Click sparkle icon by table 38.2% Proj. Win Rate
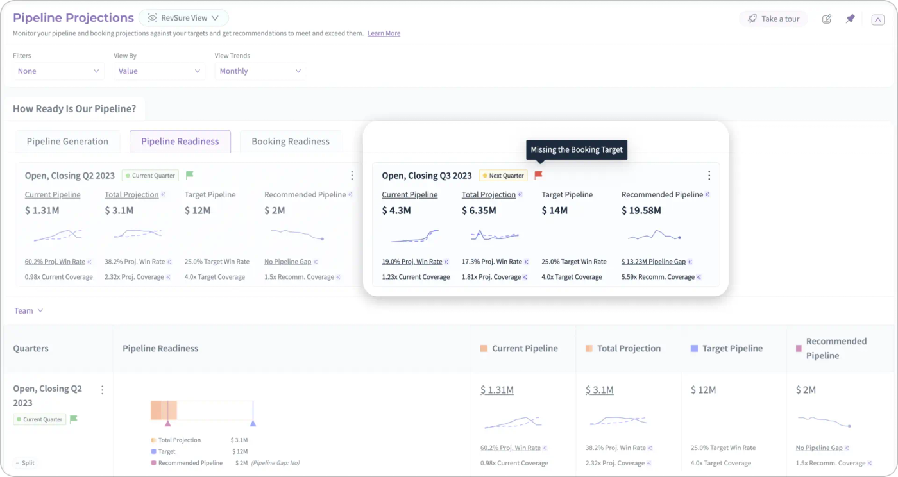The image size is (898, 477). point(650,448)
